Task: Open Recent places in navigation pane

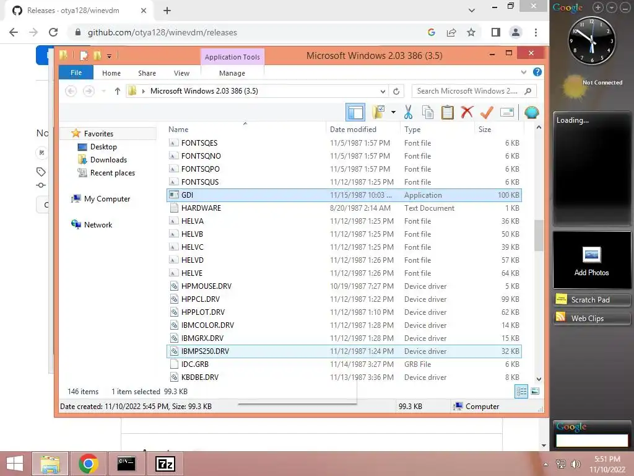Action: 113,173
